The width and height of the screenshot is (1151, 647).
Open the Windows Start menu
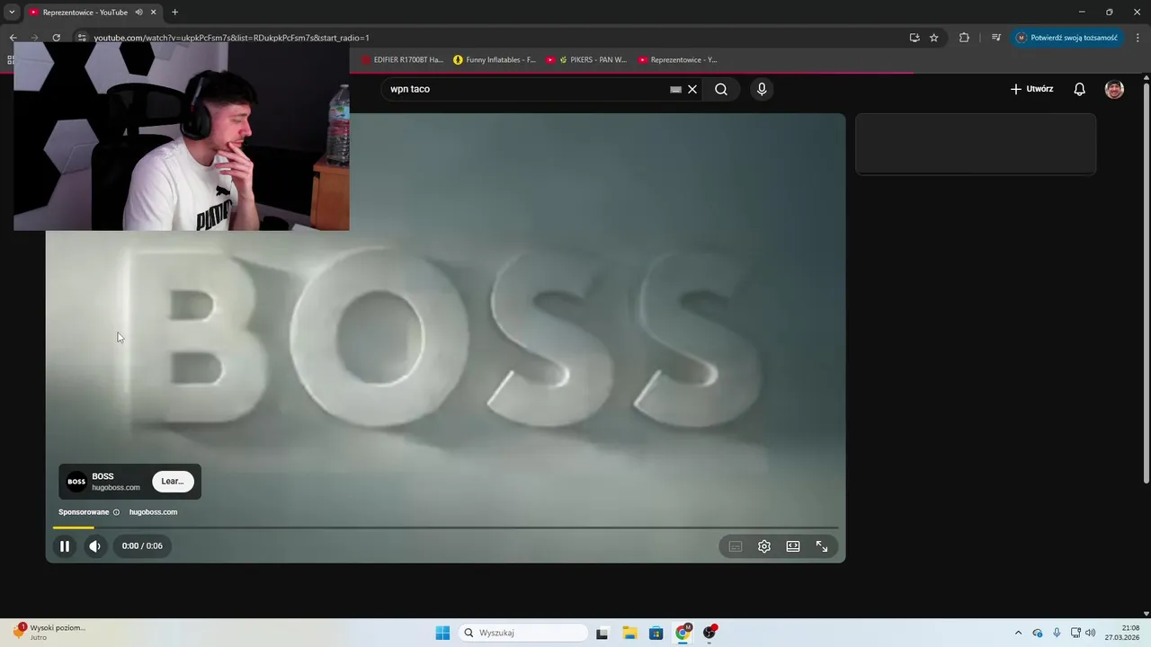442,633
